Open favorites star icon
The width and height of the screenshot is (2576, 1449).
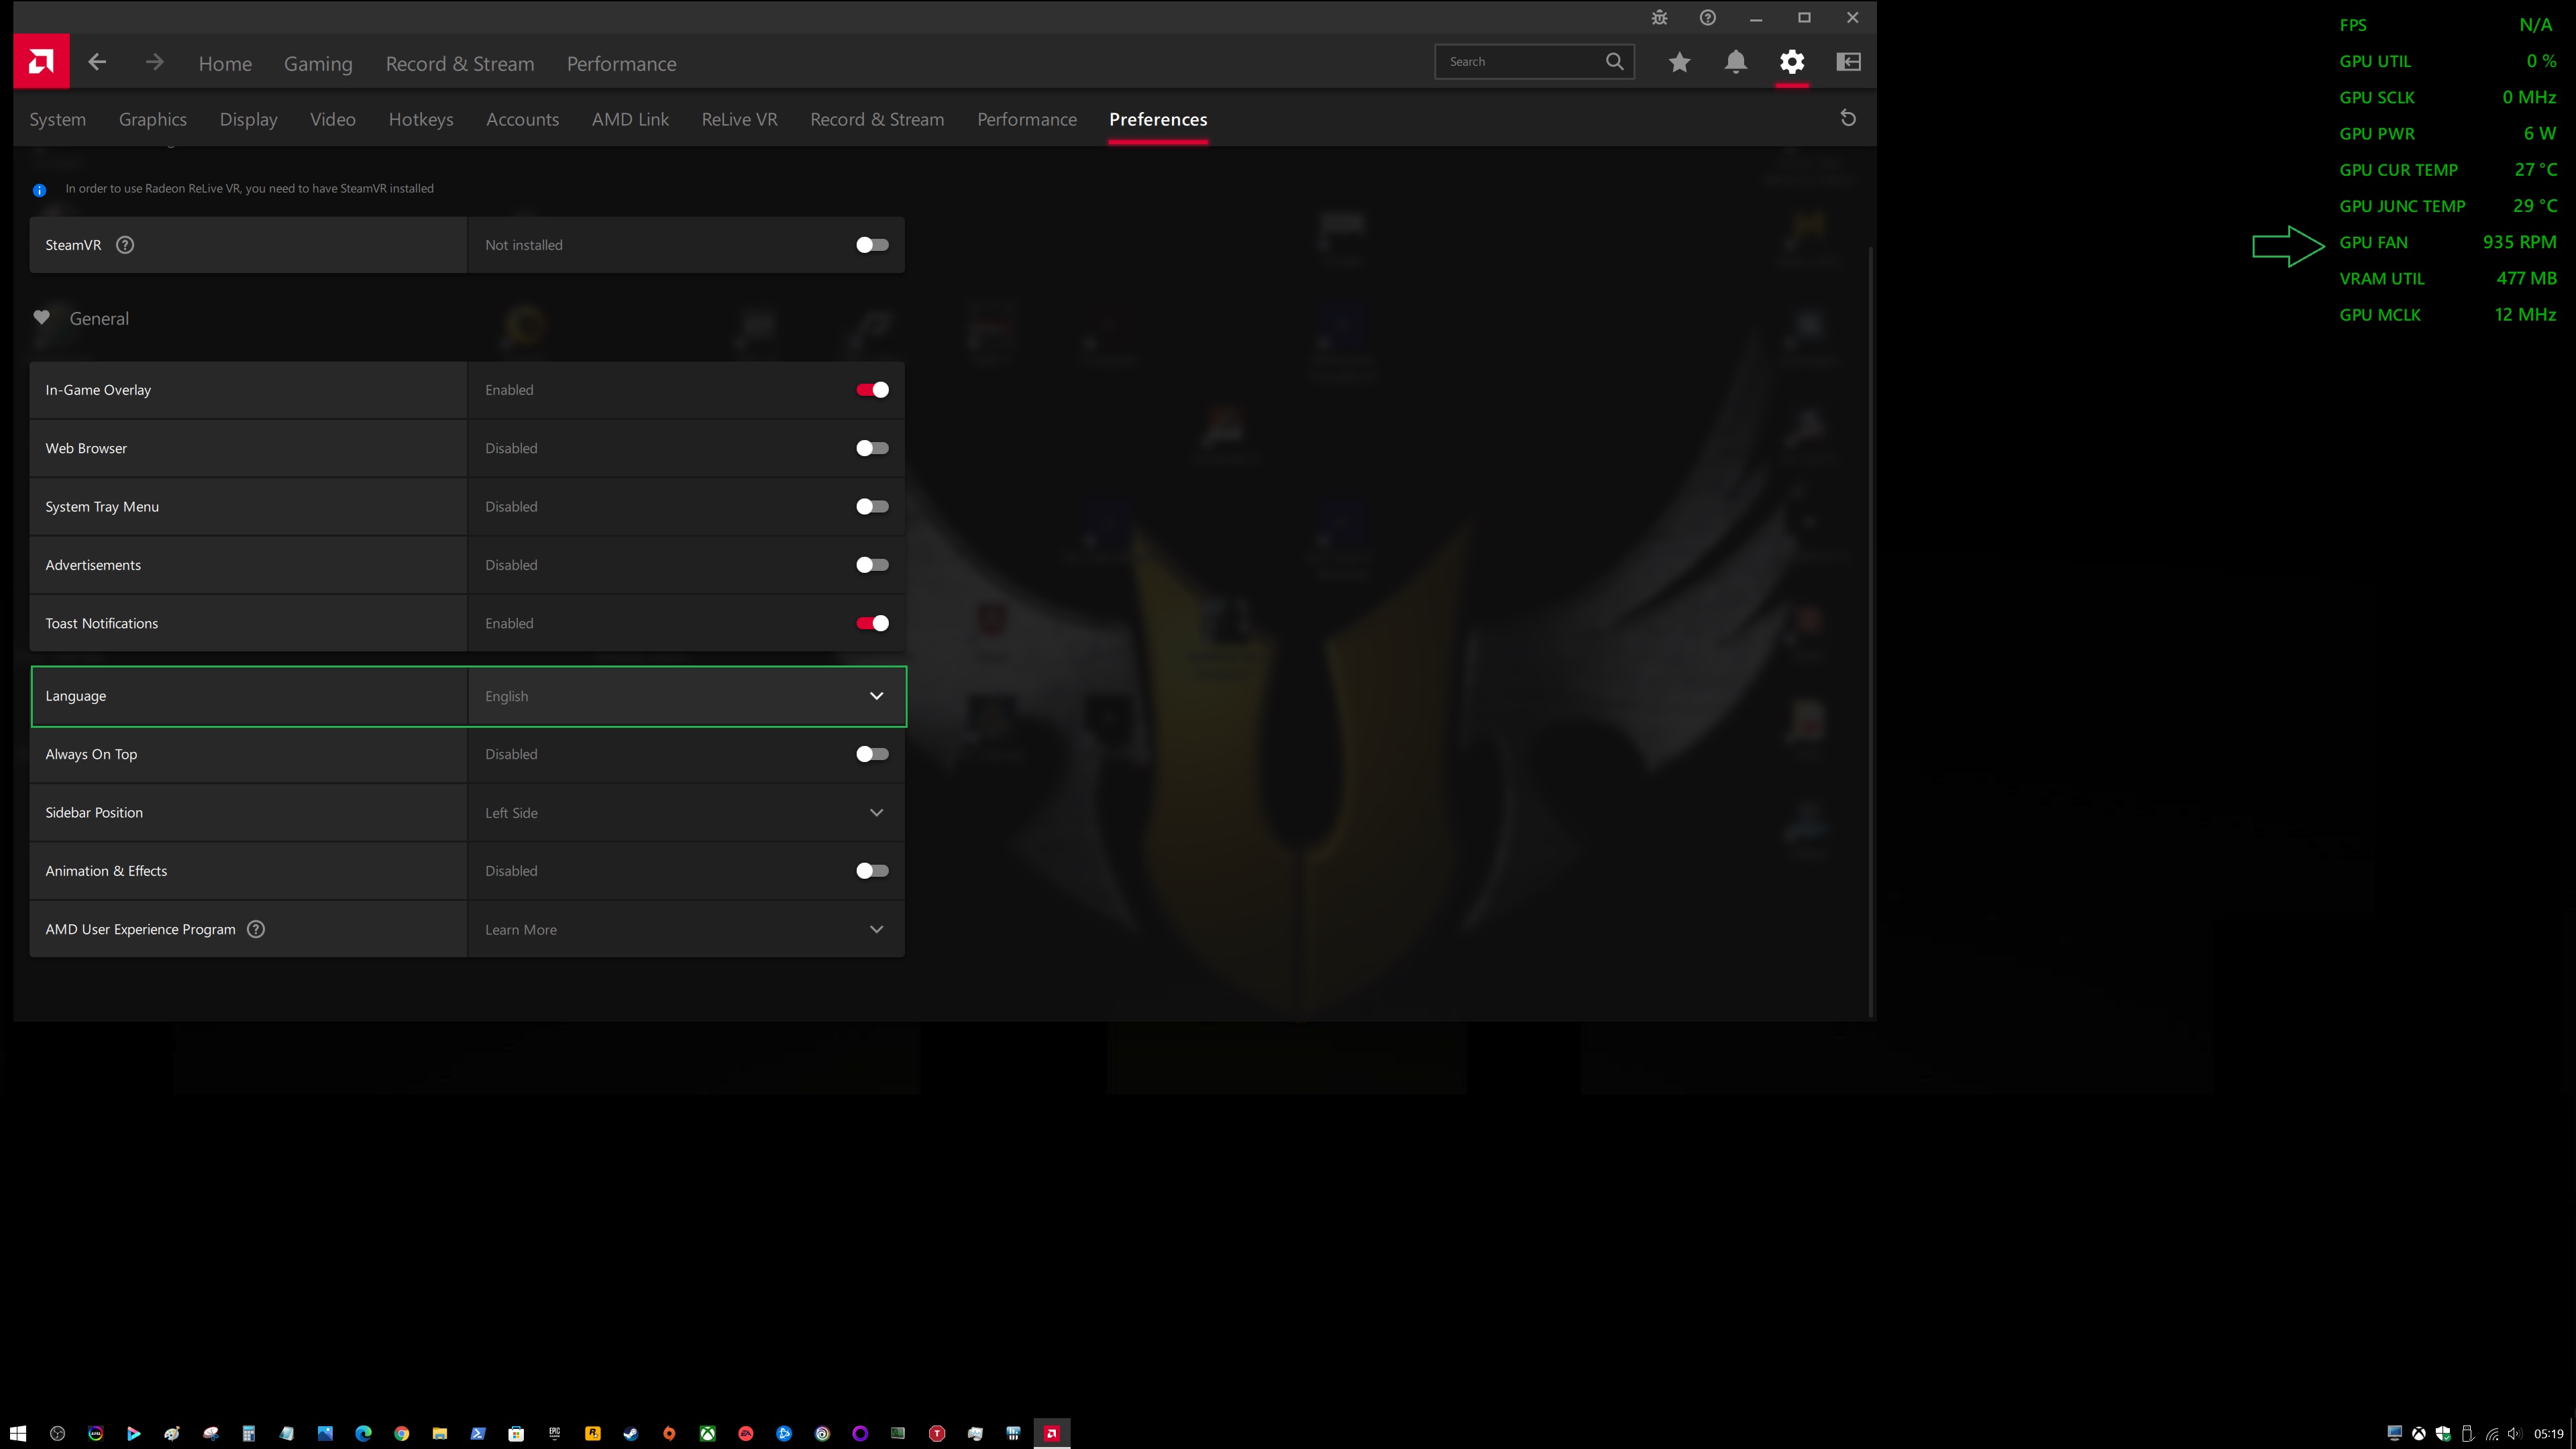click(1679, 62)
